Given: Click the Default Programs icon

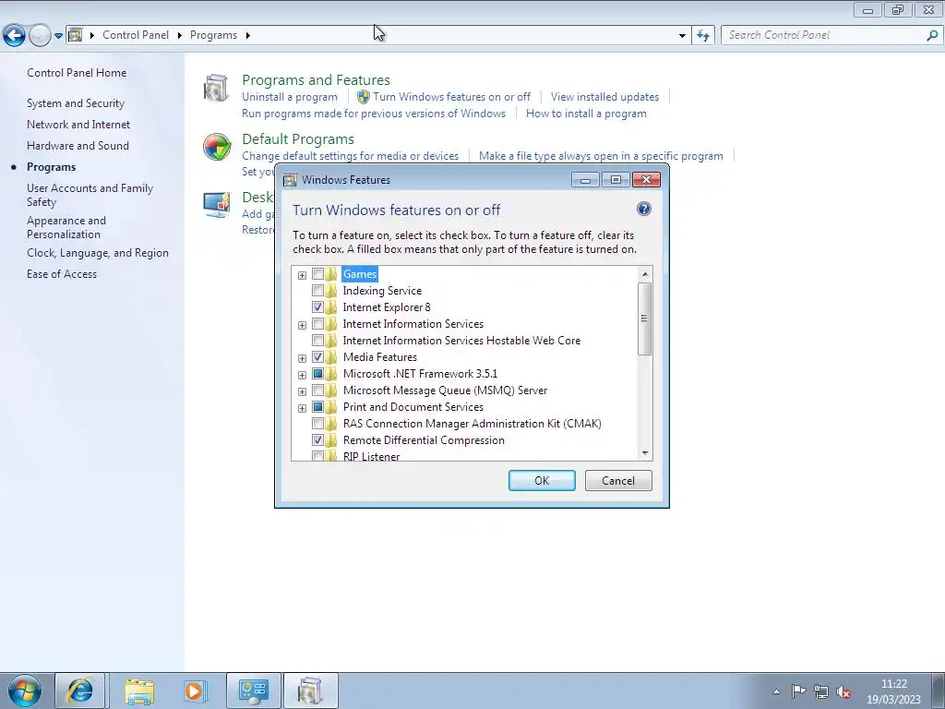Looking at the screenshot, I should coord(216,147).
